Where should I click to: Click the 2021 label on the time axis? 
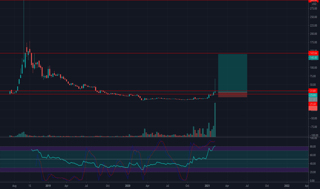tap(207, 186)
